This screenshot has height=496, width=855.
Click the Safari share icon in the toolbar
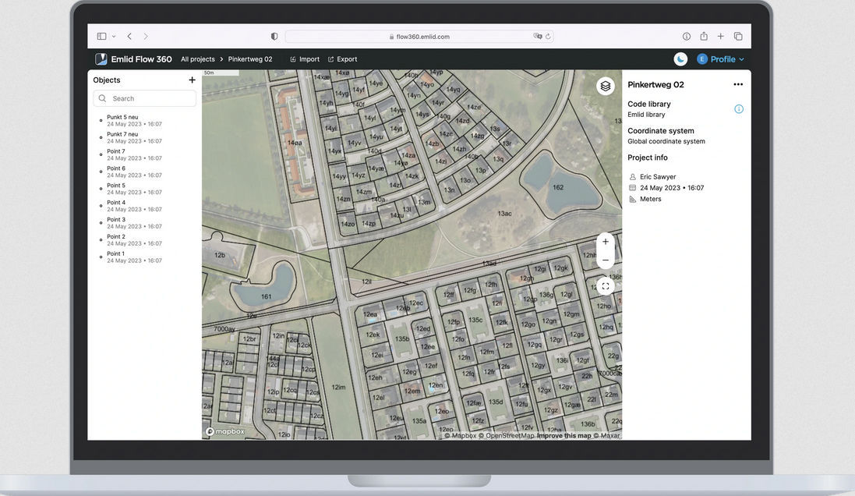tap(703, 36)
